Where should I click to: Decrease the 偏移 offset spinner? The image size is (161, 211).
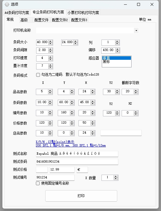118,52
